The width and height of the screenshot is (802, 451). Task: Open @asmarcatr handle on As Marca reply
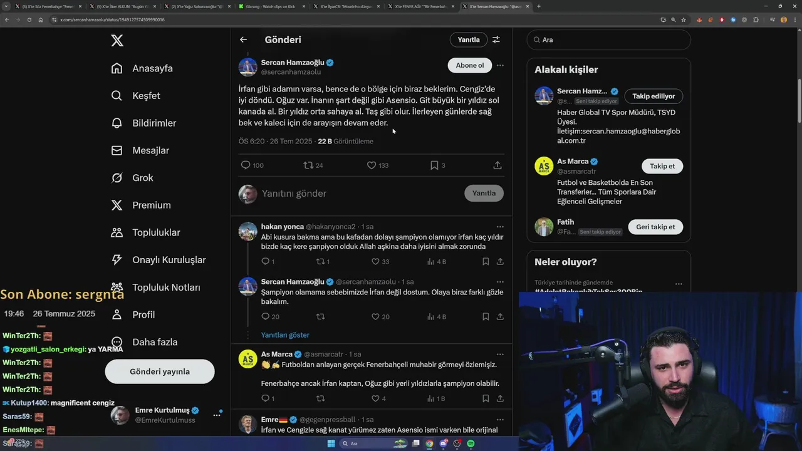[x=324, y=355]
